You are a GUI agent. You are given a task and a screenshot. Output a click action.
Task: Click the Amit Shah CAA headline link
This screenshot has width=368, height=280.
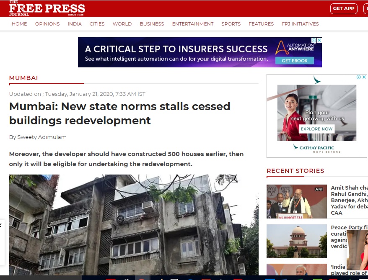(x=349, y=200)
